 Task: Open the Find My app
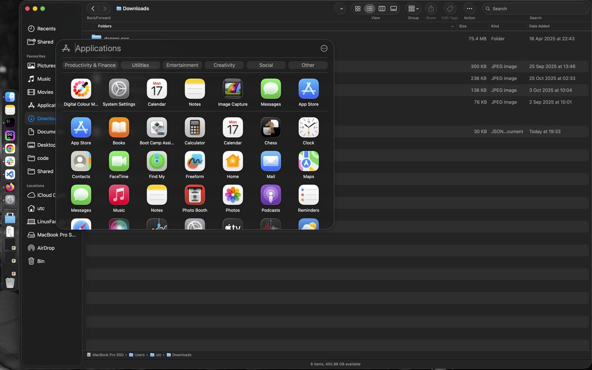click(157, 161)
